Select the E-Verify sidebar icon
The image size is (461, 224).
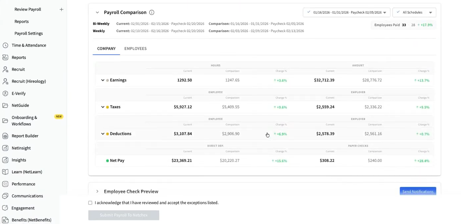click(5, 93)
